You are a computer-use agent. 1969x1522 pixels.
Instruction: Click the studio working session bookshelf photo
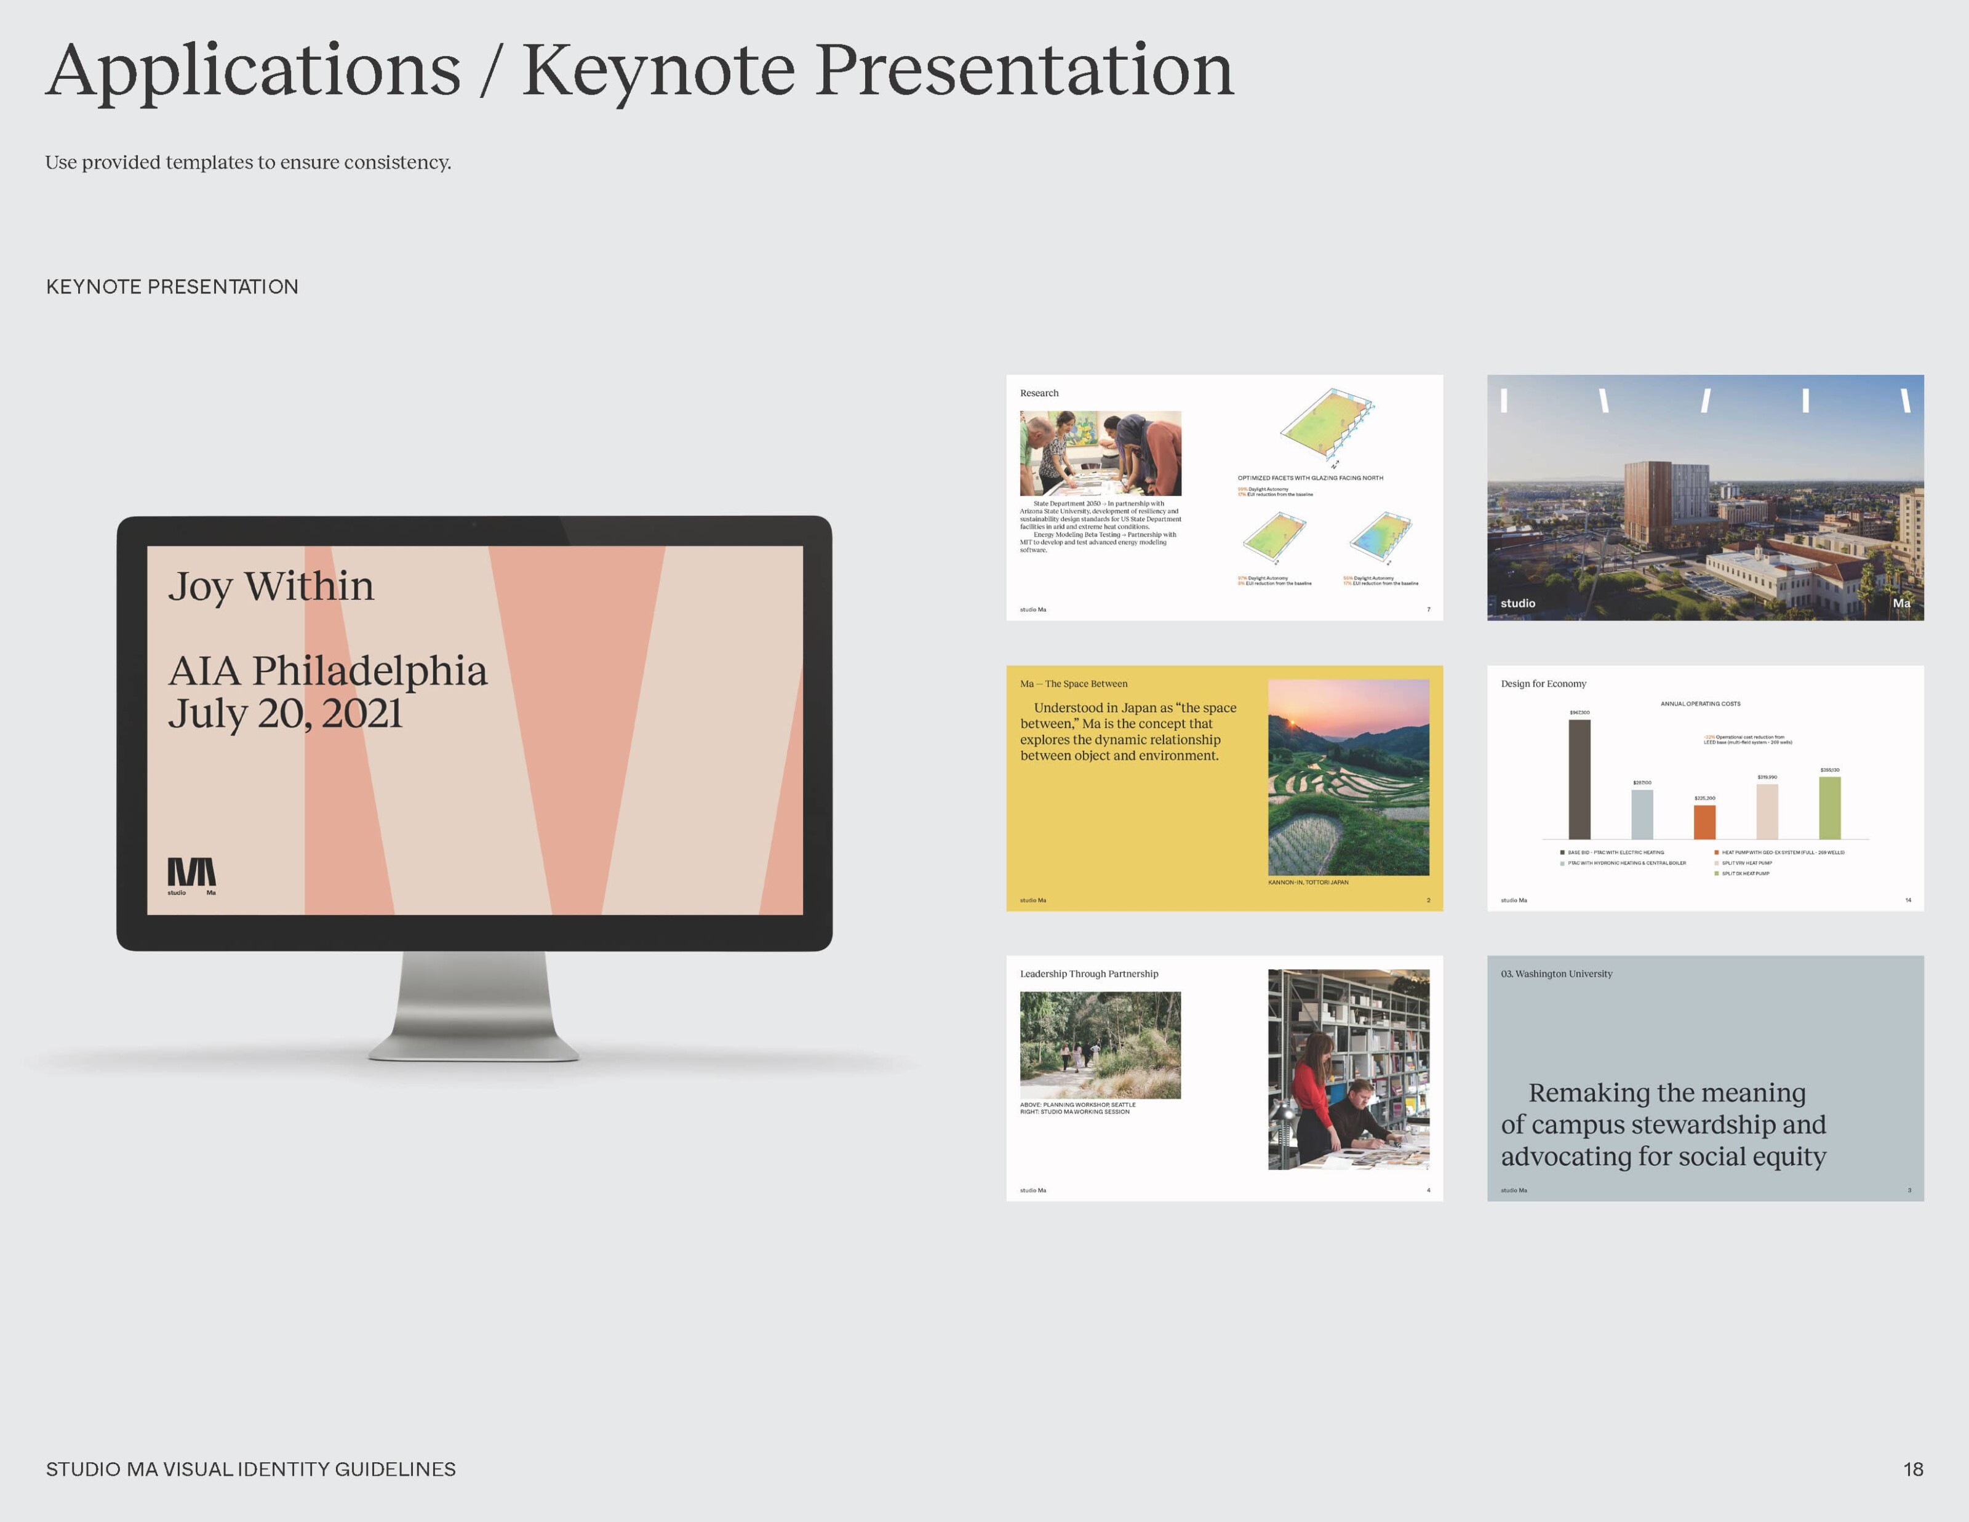click(1348, 1070)
